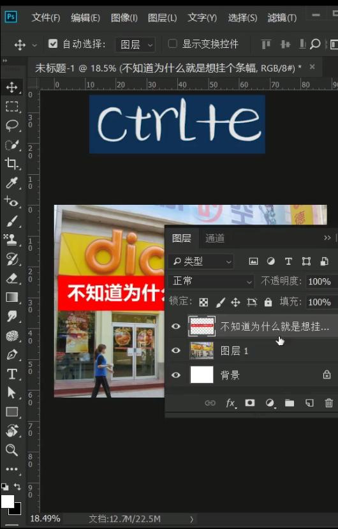This screenshot has height=529, width=338.
Task: Open the extra tools ellipsis menu
Action: 12,469
